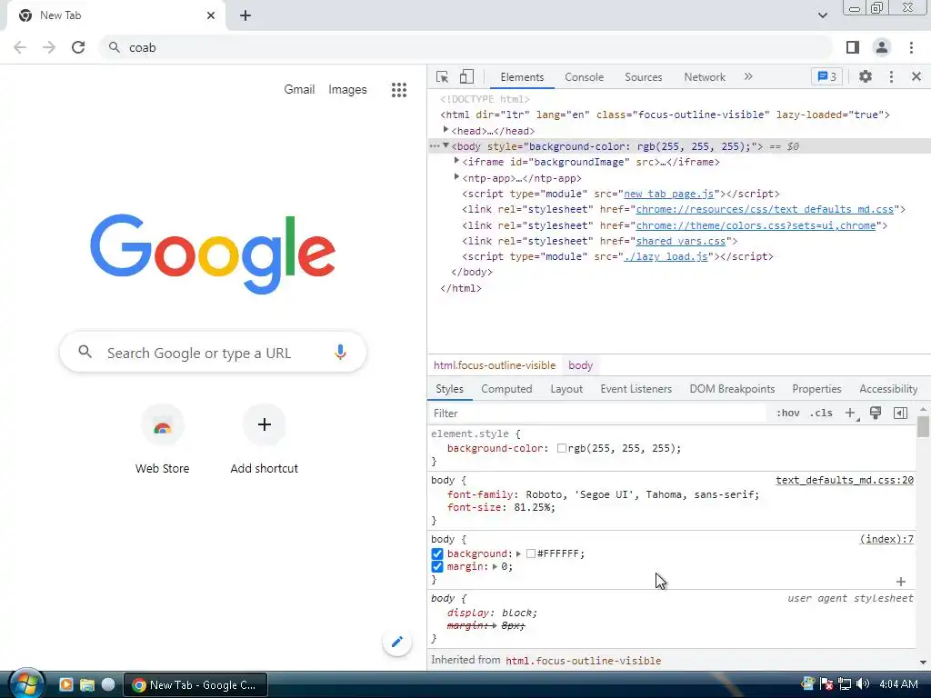Screen dimensions: 931x698
Task: Go back to the previous page
Action: [20, 47]
